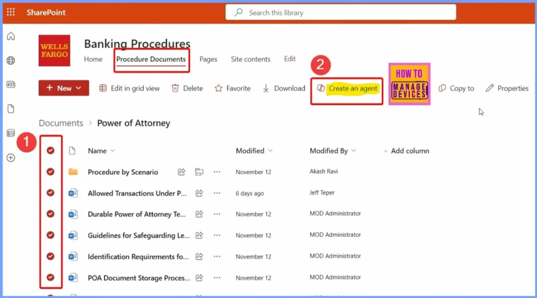This screenshot has height=298, width=537.
Task: Deselect the Durable Power of Attorney row
Action: pyautogui.click(x=50, y=214)
